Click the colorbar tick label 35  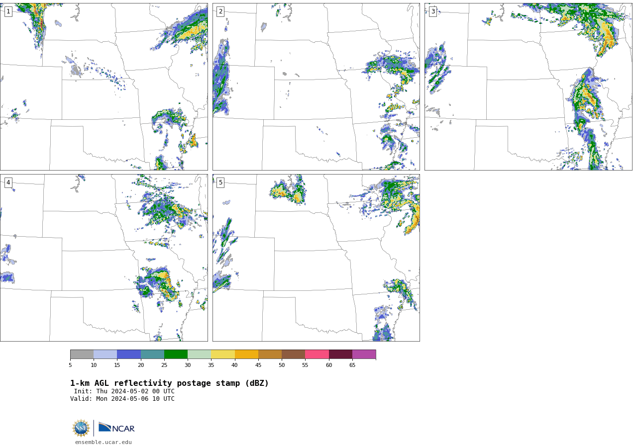coord(211,365)
